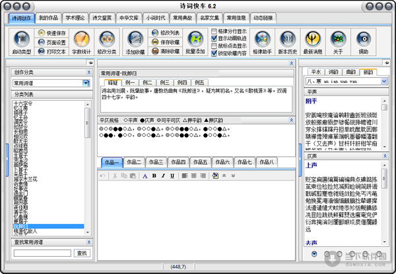Click the 查找 search button
Screen dimensions: 396x274
pyautogui.click(x=82, y=253)
